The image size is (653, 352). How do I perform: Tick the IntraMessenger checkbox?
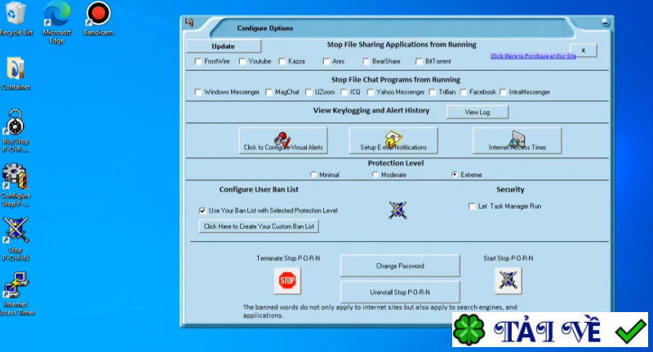pyautogui.click(x=503, y=92)
